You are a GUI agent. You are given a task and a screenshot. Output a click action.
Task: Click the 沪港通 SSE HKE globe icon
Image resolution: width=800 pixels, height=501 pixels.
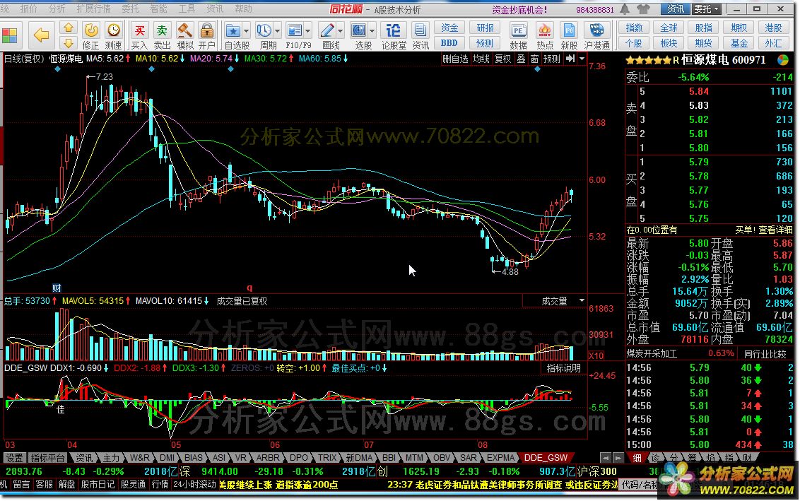[597, 35]
